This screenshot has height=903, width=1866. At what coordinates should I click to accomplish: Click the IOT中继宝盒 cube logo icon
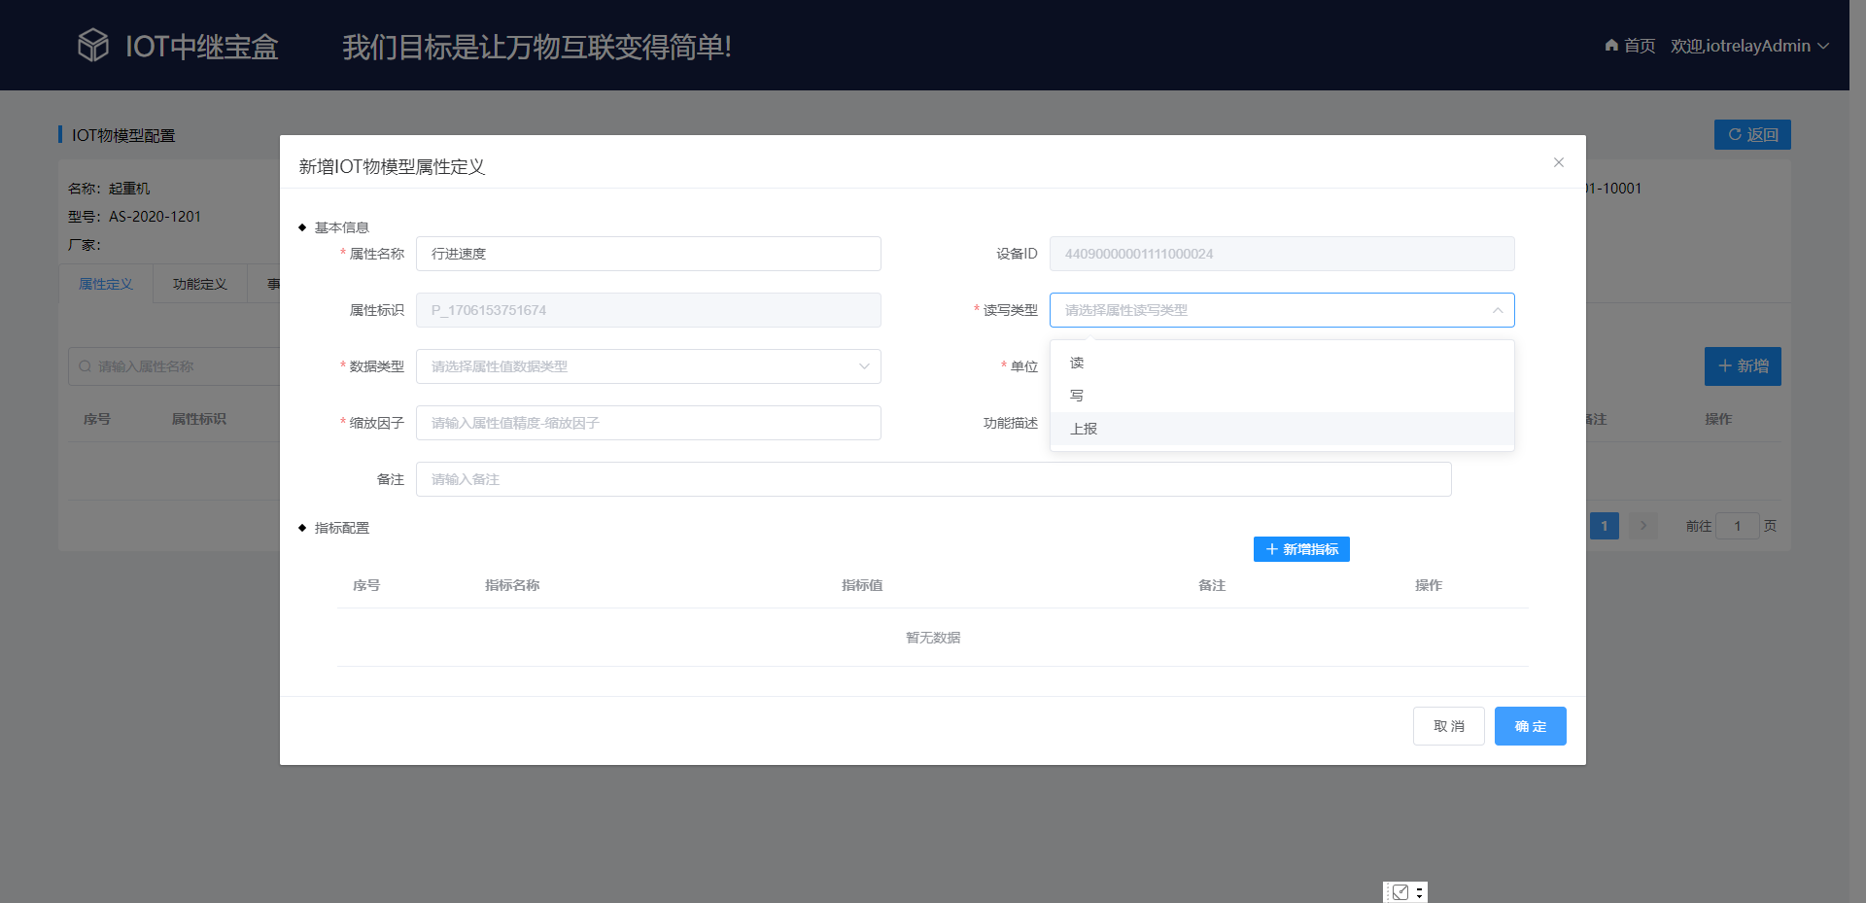tap(93, 45)
